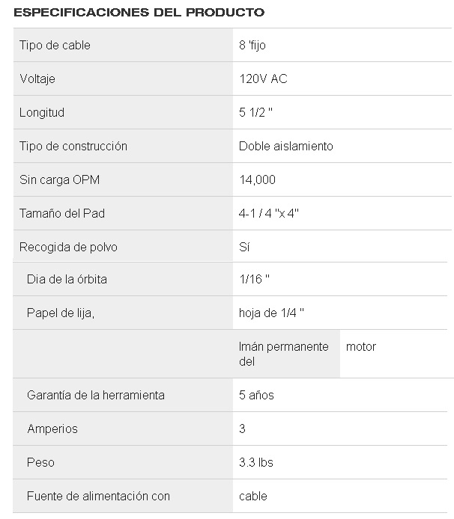The image size is (454, 519).
Task: Click the 'Imán permanente del' cell
Action: pyautogui.click(x=283, y=354)
